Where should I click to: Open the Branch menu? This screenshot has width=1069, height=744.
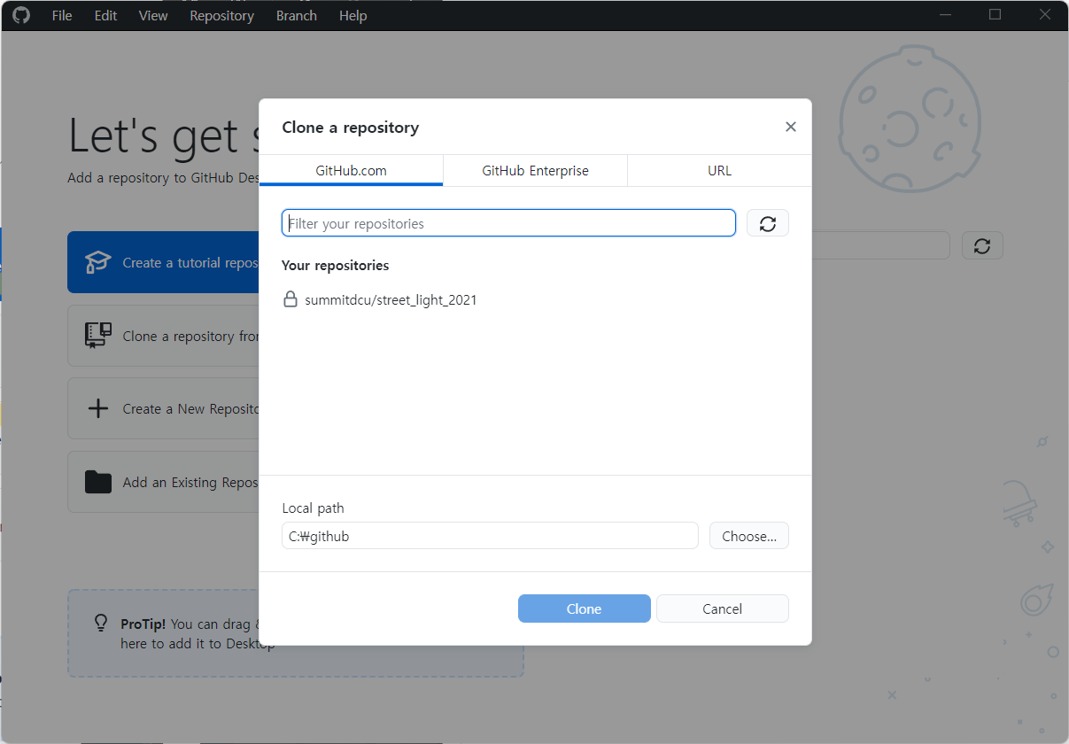coord(296,16)
